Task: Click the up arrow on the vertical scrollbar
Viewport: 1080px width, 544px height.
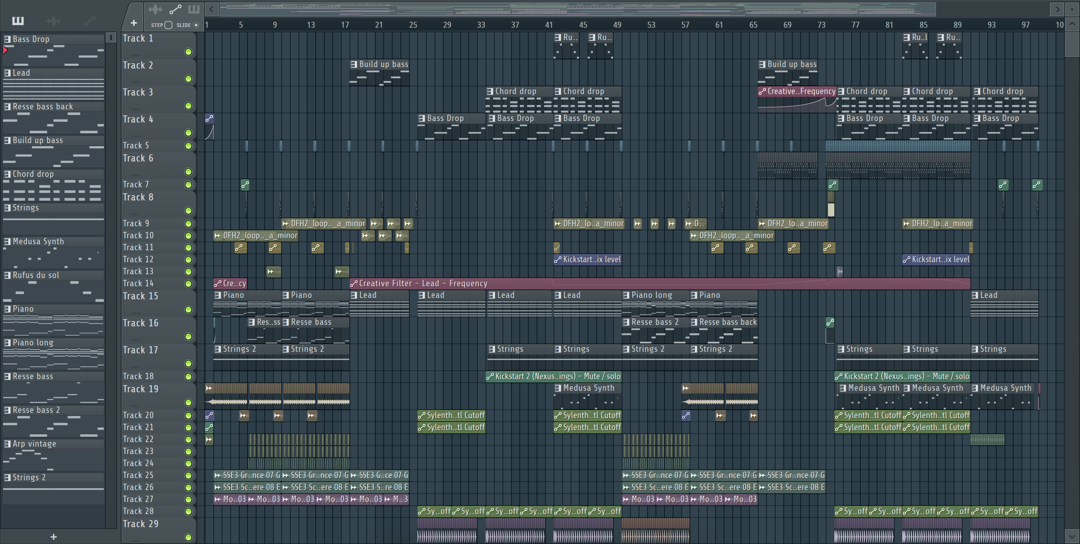Action: 1072,24
